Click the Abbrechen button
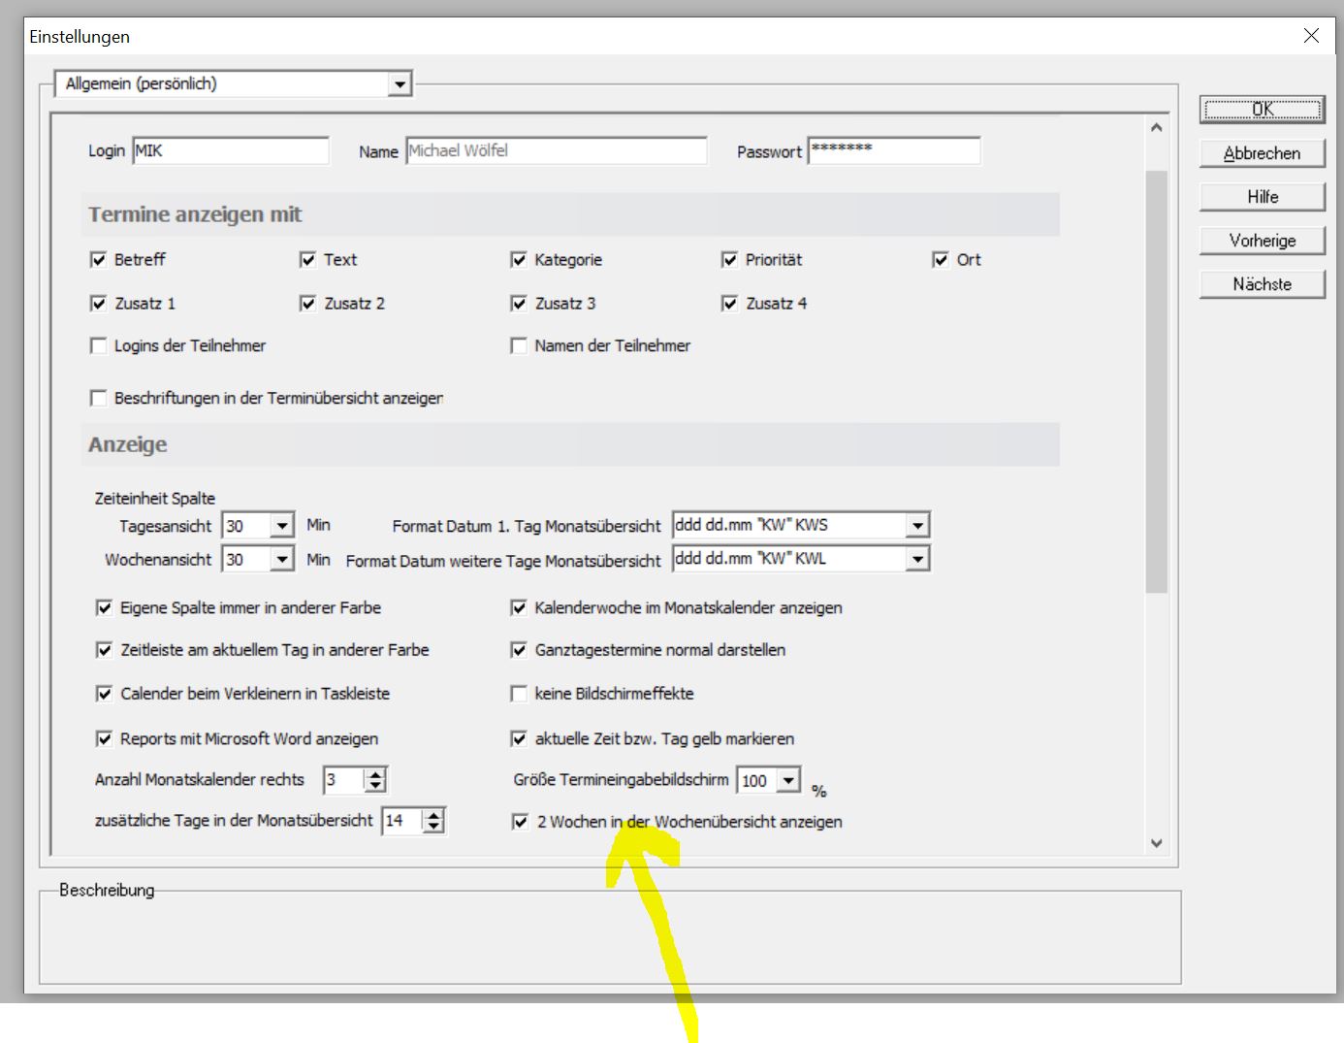The image size is (1344, 1043). tap(1262, 153)
